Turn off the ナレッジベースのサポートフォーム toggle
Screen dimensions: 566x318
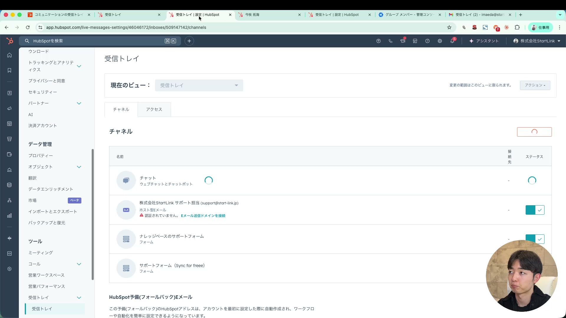(535, 239)
